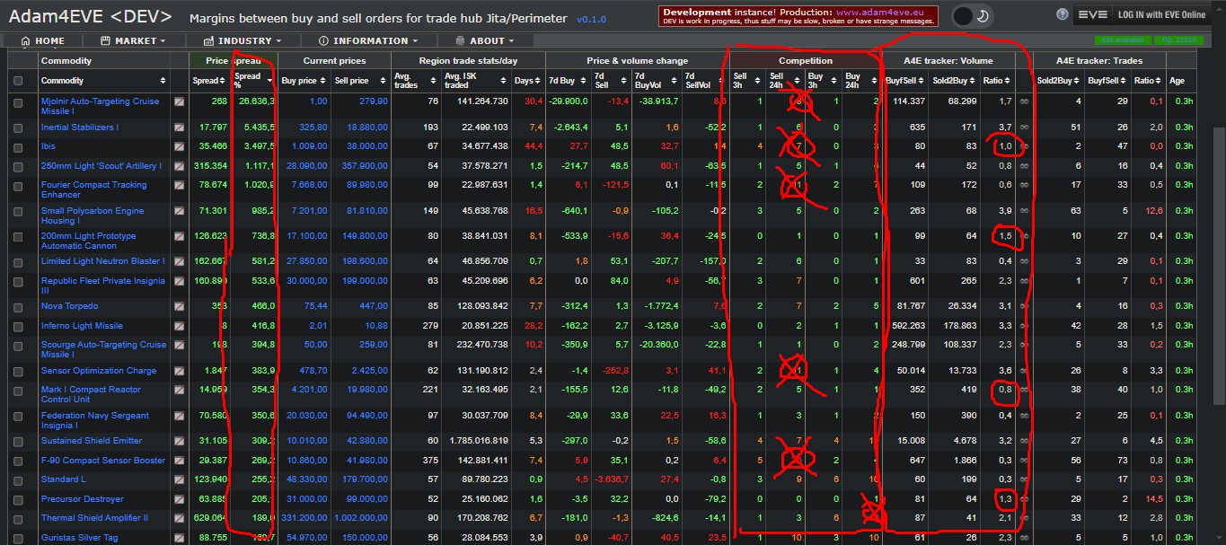Open tracker link icon for F-90 Compact Sensor Booster
1226x545 pixels.
coord(1024,461)
